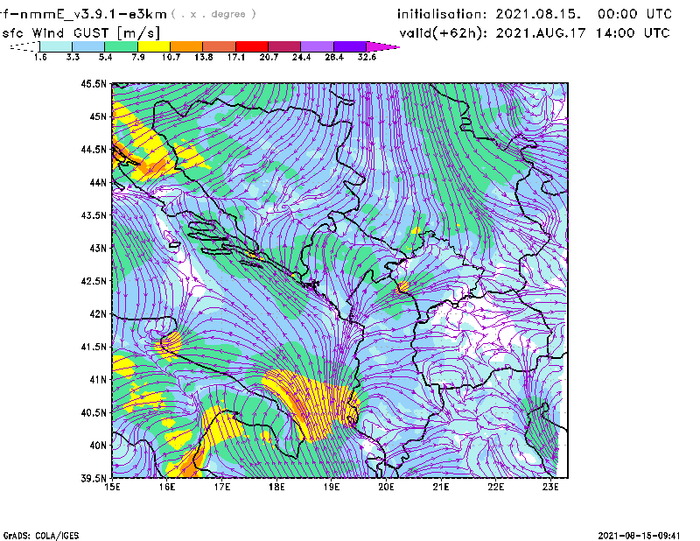
Task: Click the dashed white legend arrow cap
Action: pyautogui.click(x=24, y=46)
